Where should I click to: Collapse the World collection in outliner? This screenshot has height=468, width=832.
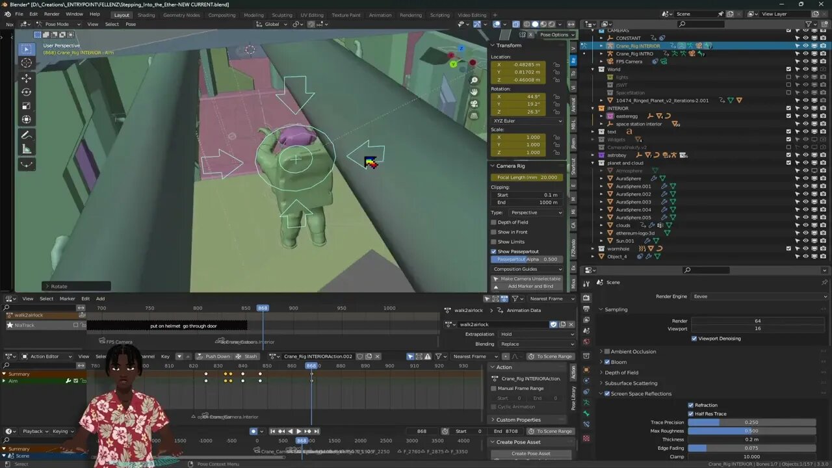pyautogui.click(x=593, y=70)
